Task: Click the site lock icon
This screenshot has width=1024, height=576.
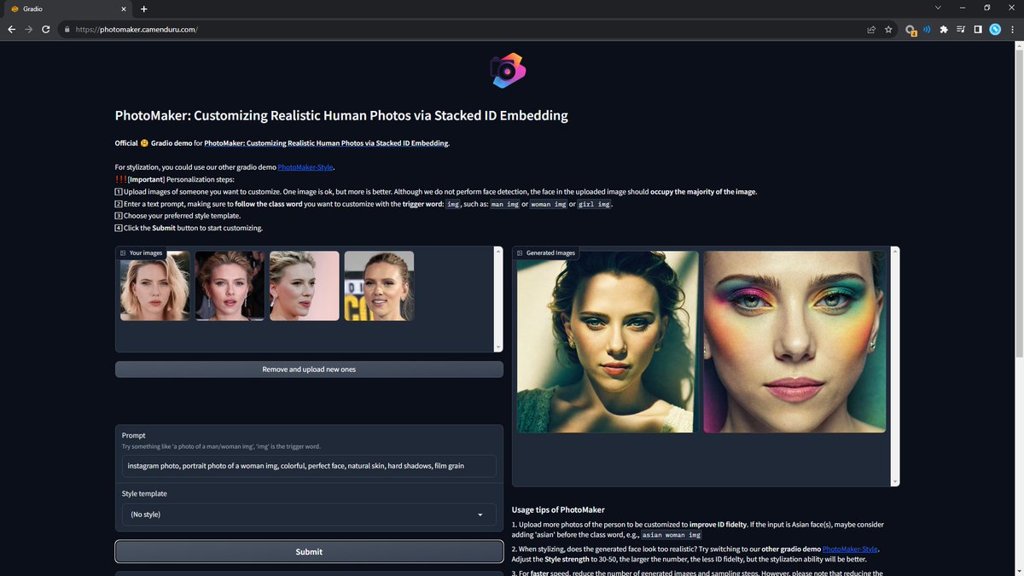Action: pyautogui.click(x=66, y=29)
